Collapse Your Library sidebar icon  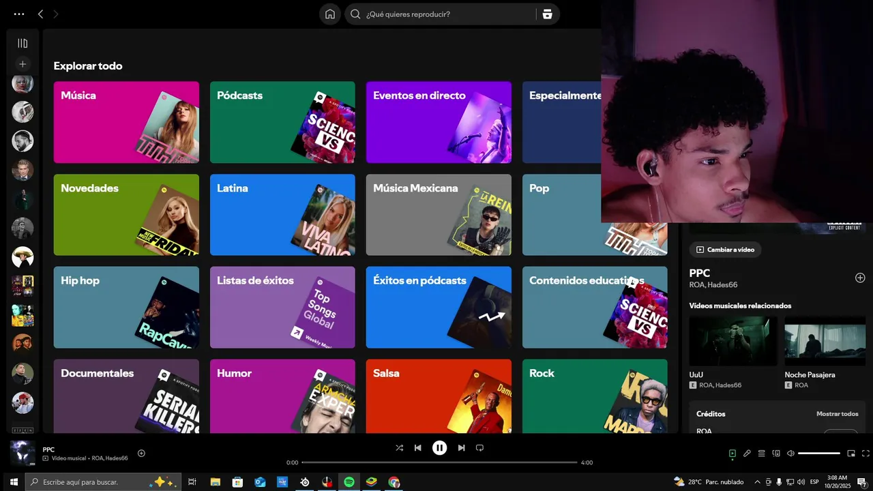(23, 43)
